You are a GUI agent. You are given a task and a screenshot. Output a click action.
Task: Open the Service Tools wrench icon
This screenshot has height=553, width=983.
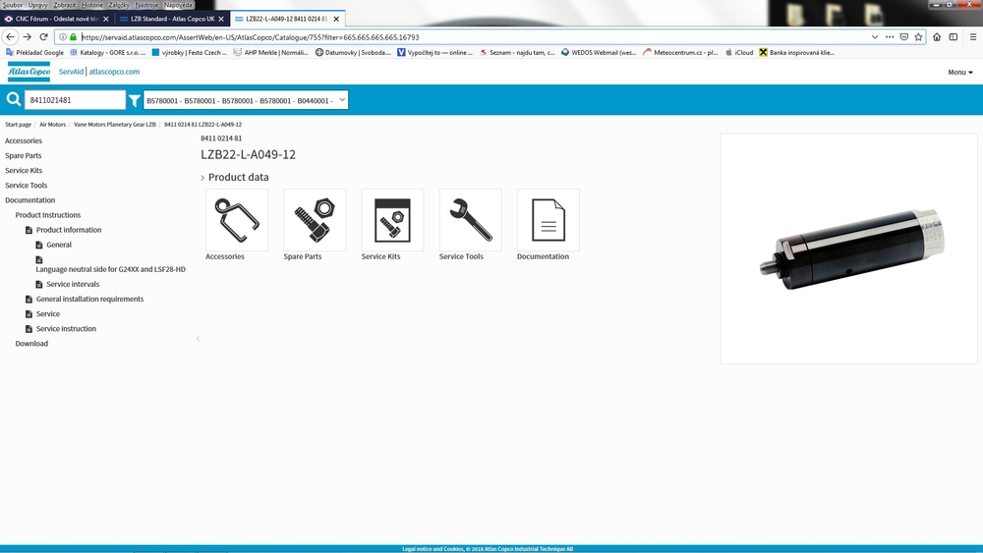pyautogui.click(x=470, y=220)
